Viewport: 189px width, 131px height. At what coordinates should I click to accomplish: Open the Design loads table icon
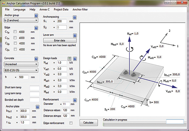[x=69, y=59]
